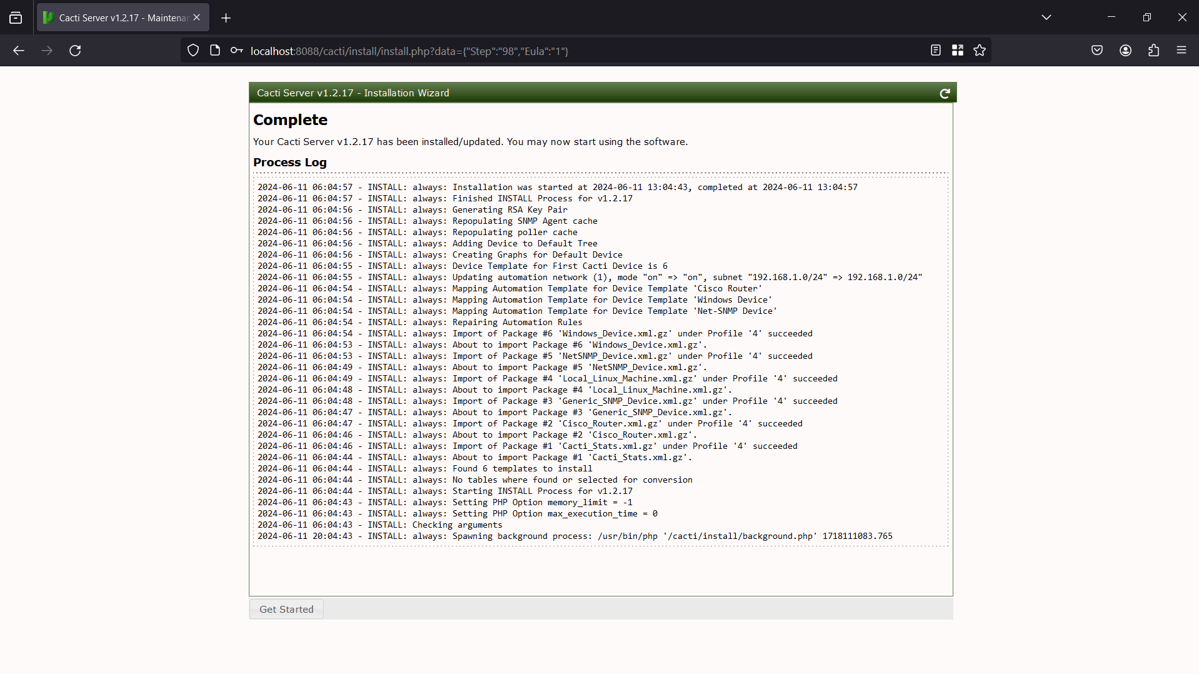Focus the address bar URL
This screenshot has height=674, width=1199.
409,51
